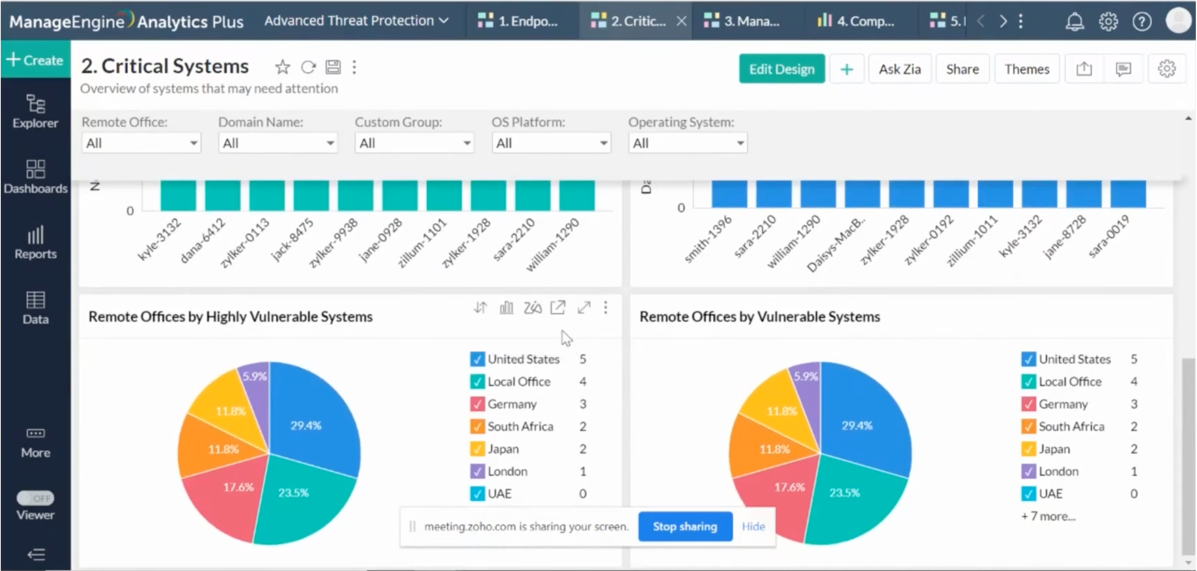Uncheck Germany in left pie legend
Image resolution: width=1197 pixels, height=571 pixels.
pyautogui.click(x=477, y=404)
